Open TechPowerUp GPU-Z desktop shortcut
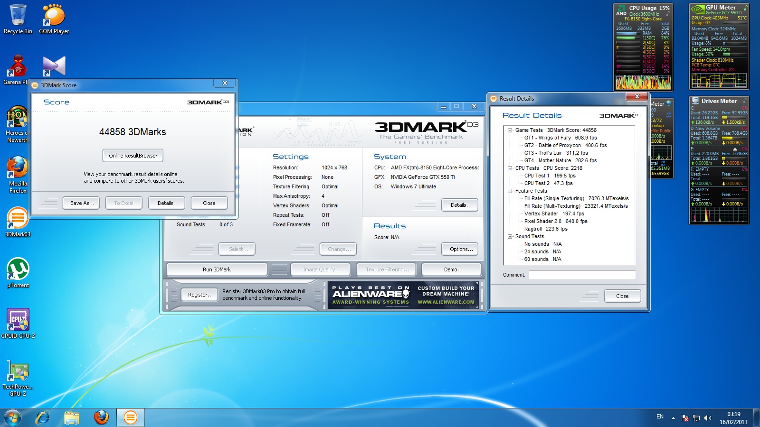Image resolution: width=760 pixels, height=427 pixels. (18, 378)
